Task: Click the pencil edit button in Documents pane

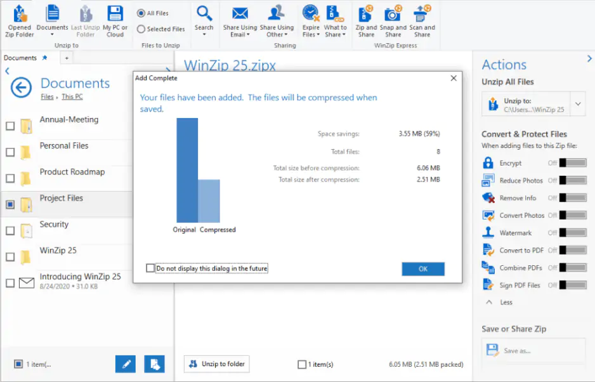Action: tap(126, 364)
